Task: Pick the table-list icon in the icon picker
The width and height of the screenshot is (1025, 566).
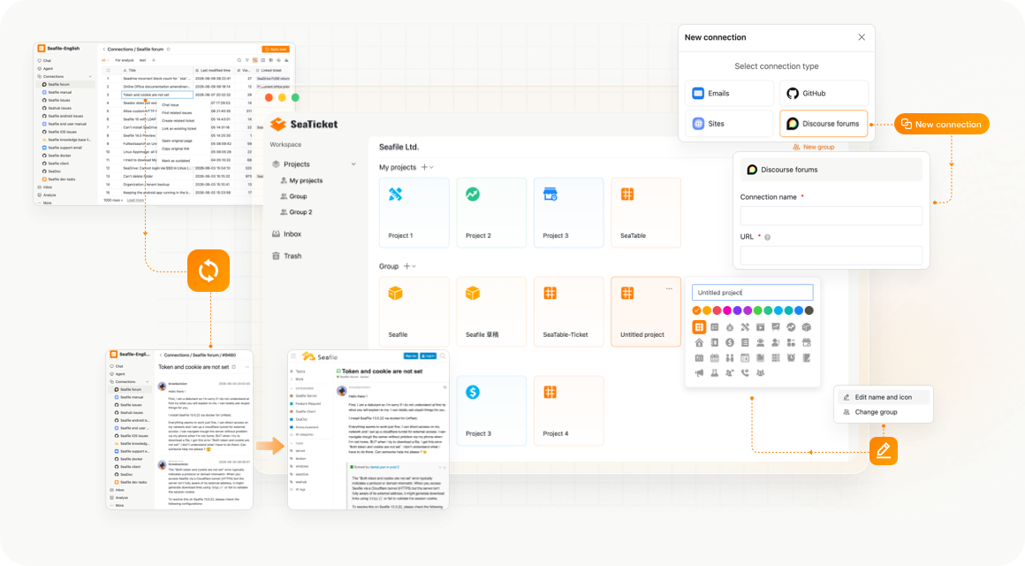Action: coord(715,327)
